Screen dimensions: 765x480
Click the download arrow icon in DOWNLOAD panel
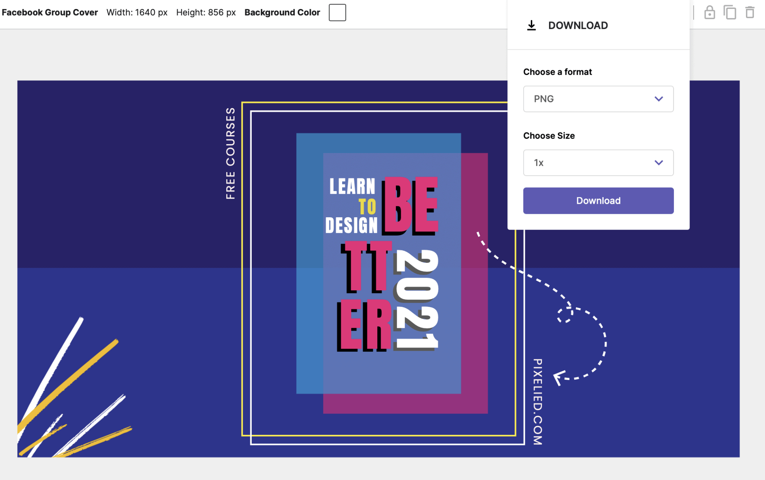[x=531, y=25]
